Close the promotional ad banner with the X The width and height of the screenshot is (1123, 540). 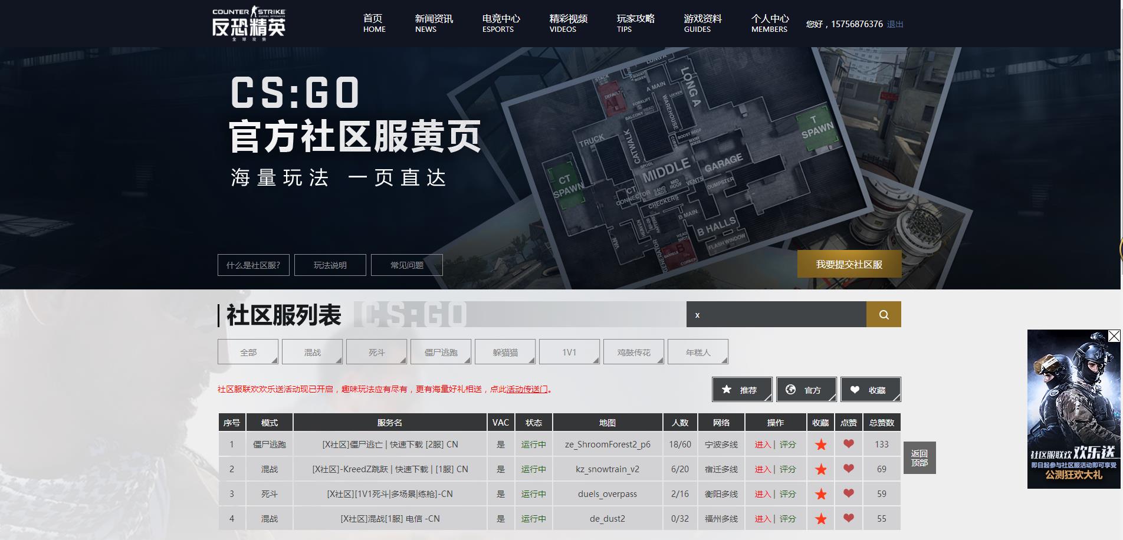coord(1114,335)
